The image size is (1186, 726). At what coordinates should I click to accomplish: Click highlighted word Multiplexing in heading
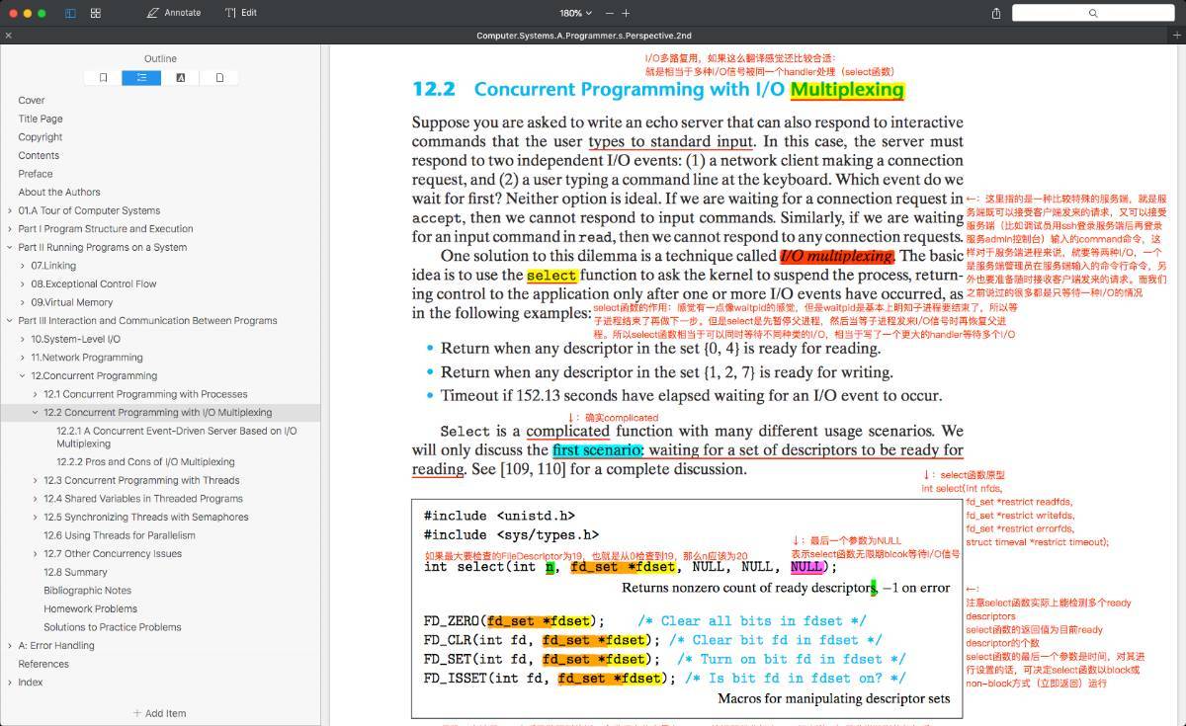[x=847, y=89]
